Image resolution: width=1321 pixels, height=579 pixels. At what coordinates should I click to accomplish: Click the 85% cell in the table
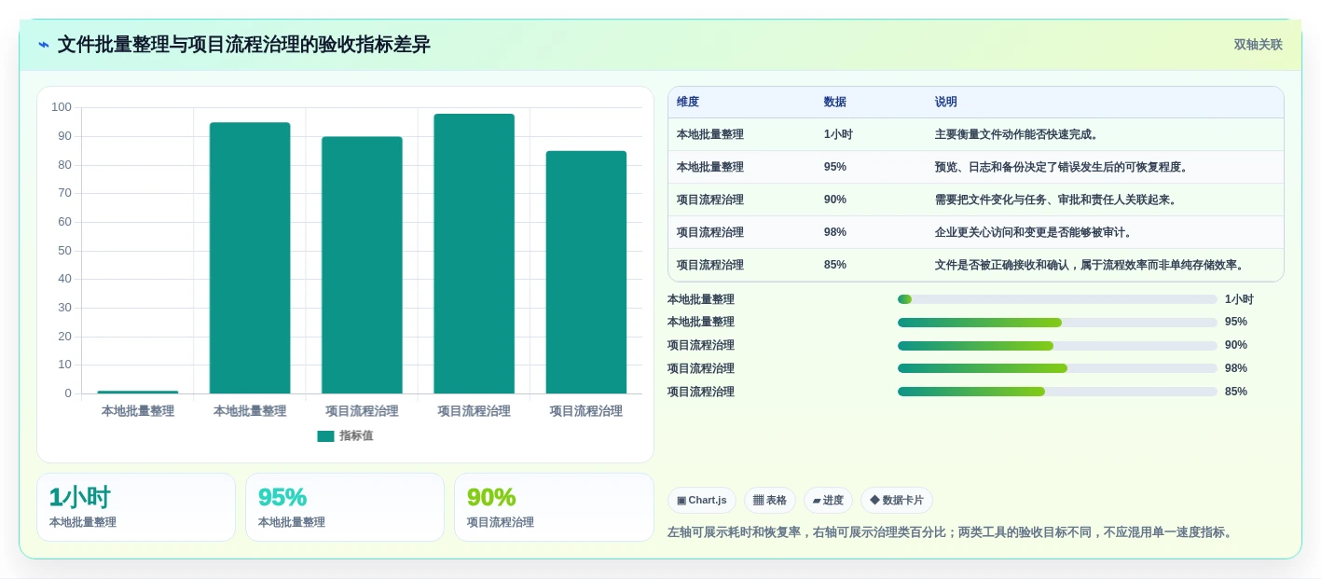871,265
